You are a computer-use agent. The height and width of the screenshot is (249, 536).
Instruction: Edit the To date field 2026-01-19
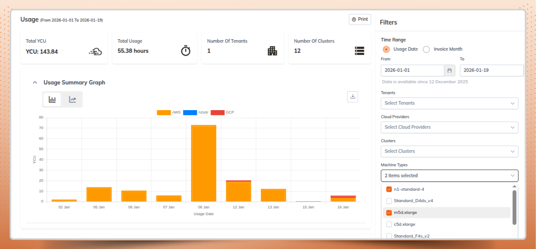(x=491, y=70)
